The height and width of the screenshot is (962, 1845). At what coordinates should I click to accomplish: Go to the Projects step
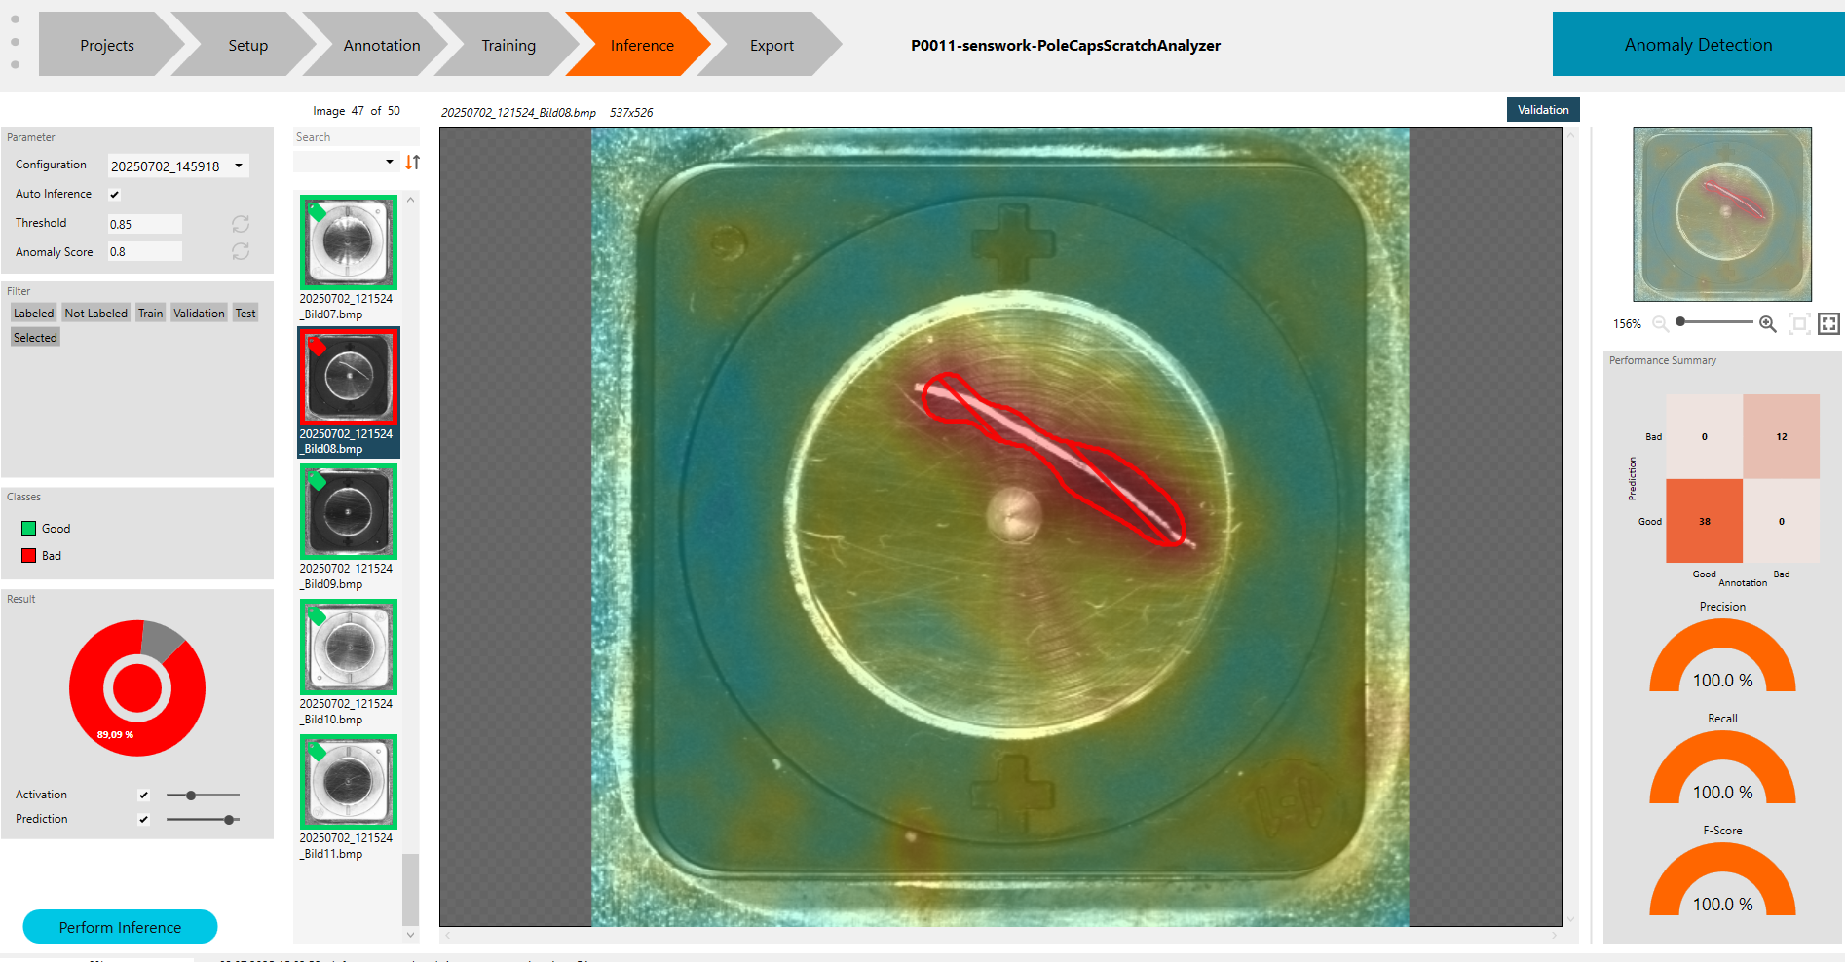pos(107,45)
